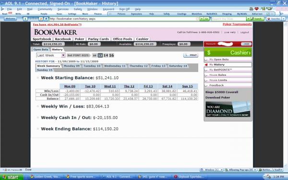Follow the Poker Tournaments link
Viewport: 288px width, 180px height.
[237, 24]
